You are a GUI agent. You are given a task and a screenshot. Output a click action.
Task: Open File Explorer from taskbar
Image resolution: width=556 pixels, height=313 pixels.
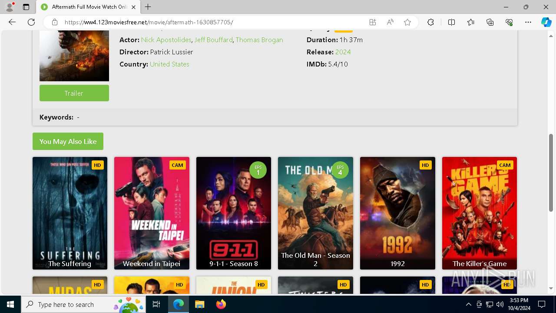[x=199, y=304]
